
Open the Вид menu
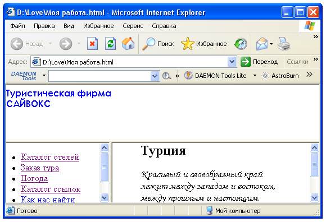tap(69, 26)
